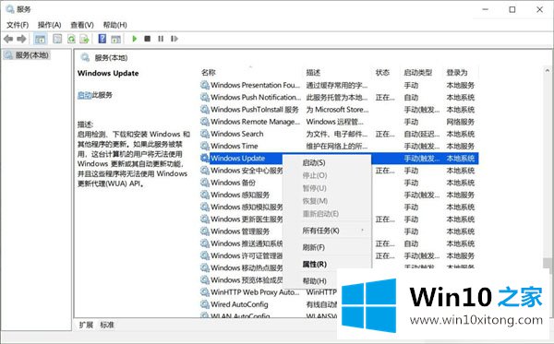Toggle the show/hide action pane icon
The height and width of the screenshot is (344, 554).
116,39
